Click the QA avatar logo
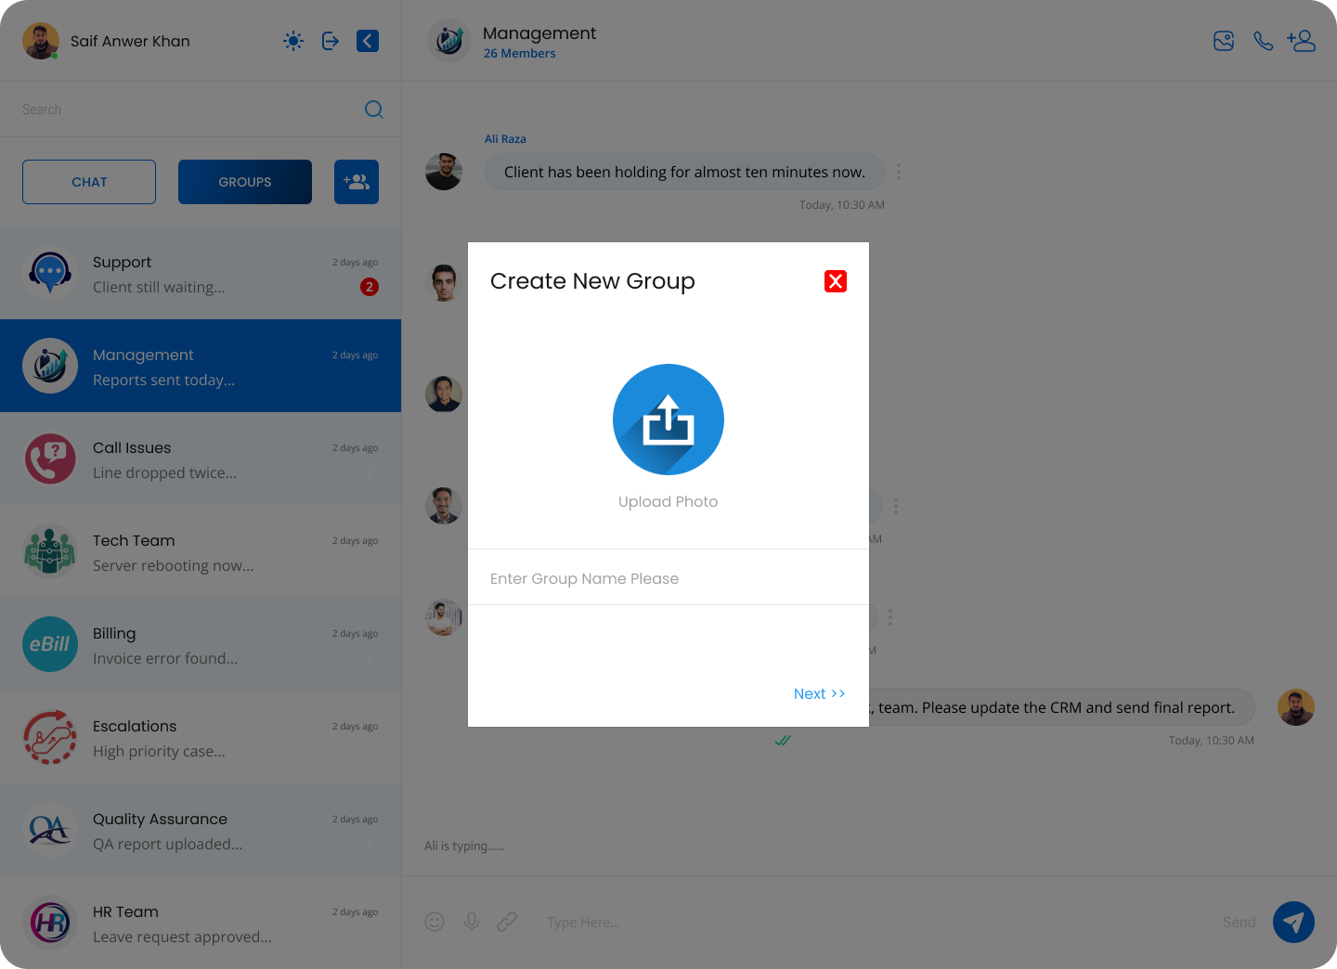This screenshot has width=1337, height=969. (50, 830)
